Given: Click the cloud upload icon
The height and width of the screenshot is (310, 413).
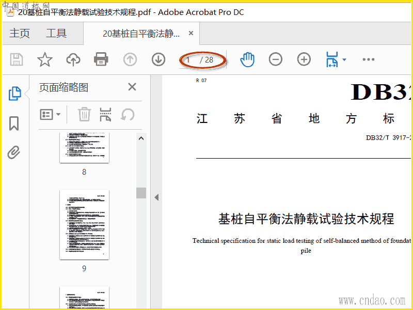Looking at the screenshot, I should 73,59.
